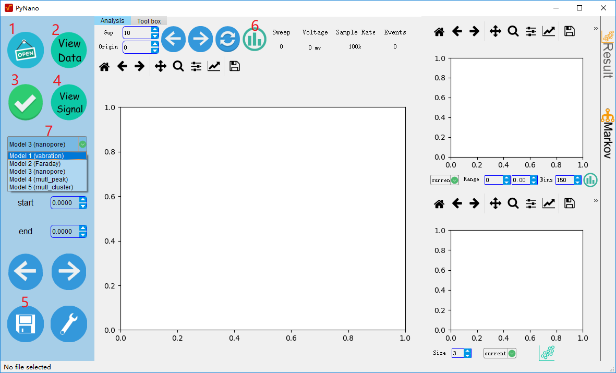
Task: Increase the start value with up arrow
Action: point(82,200)
